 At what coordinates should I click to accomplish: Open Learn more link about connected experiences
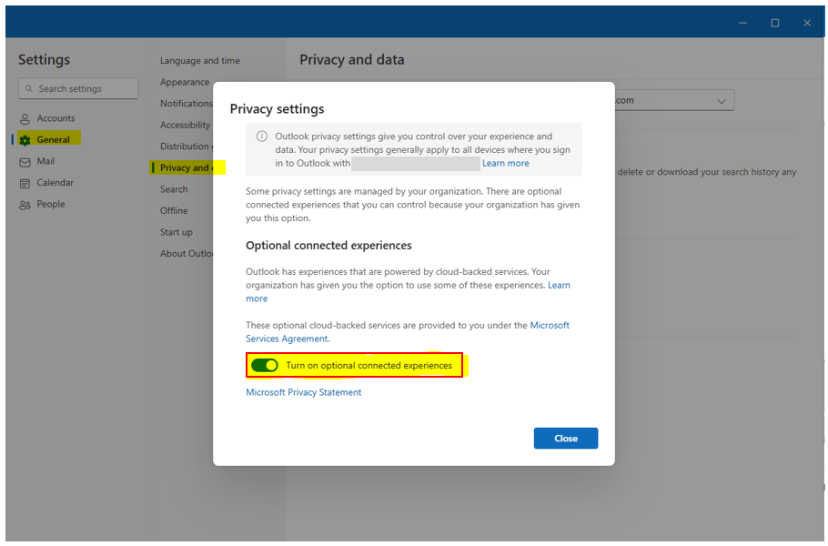point(559,285)
